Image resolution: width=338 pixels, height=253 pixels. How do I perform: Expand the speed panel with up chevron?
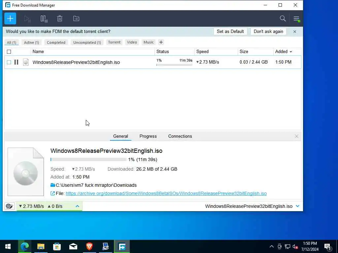click(77, 206)
